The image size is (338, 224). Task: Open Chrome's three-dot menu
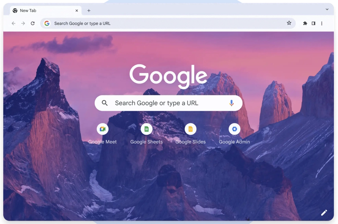pyautogui.click(x=322, y=23)
